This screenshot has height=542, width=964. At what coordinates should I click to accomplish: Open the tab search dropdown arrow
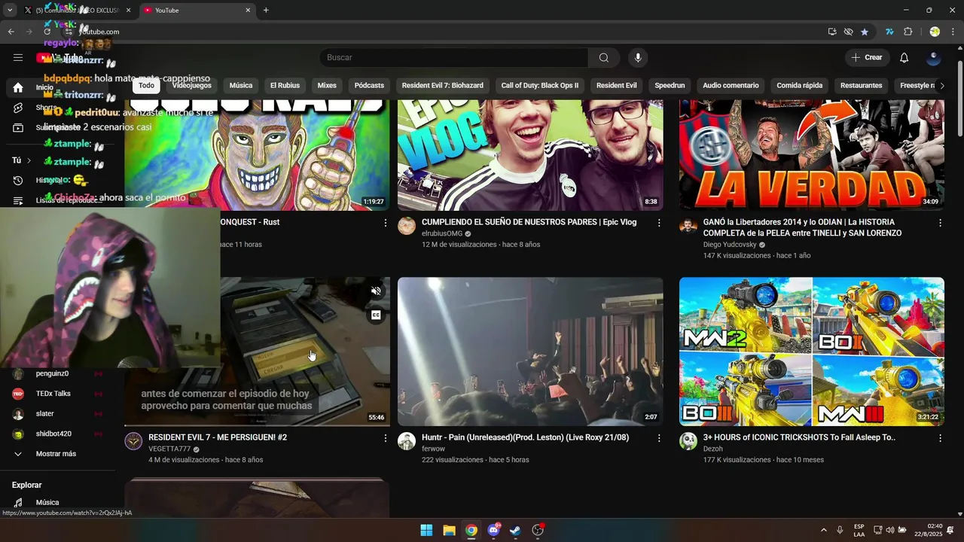pyautogui.click(x=10, y=11)
